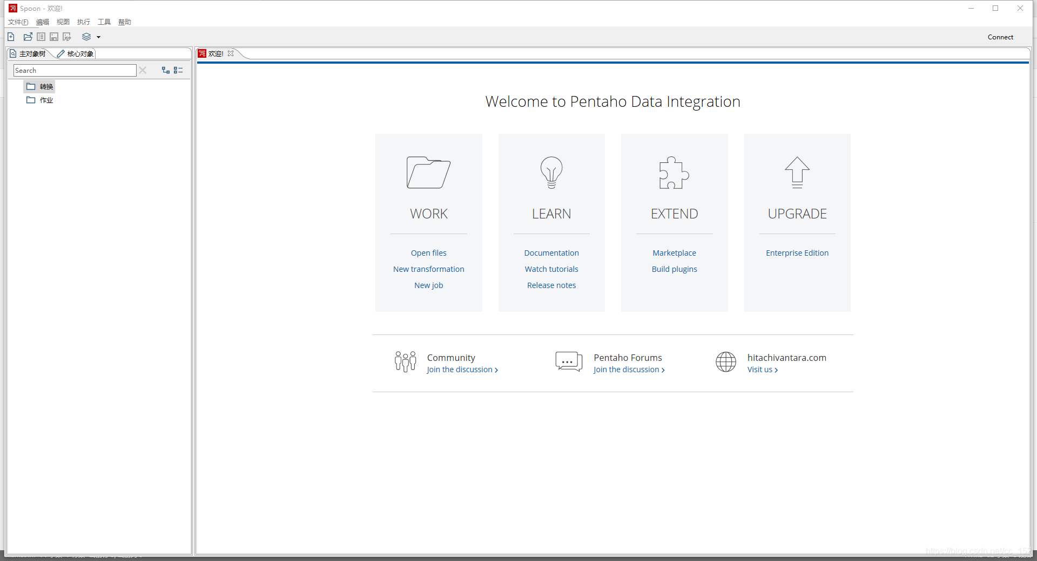The height and width of the screenshot is (561, 1037).
Task: Click the LEARN lightbulb icon
Action: [551, 173]
